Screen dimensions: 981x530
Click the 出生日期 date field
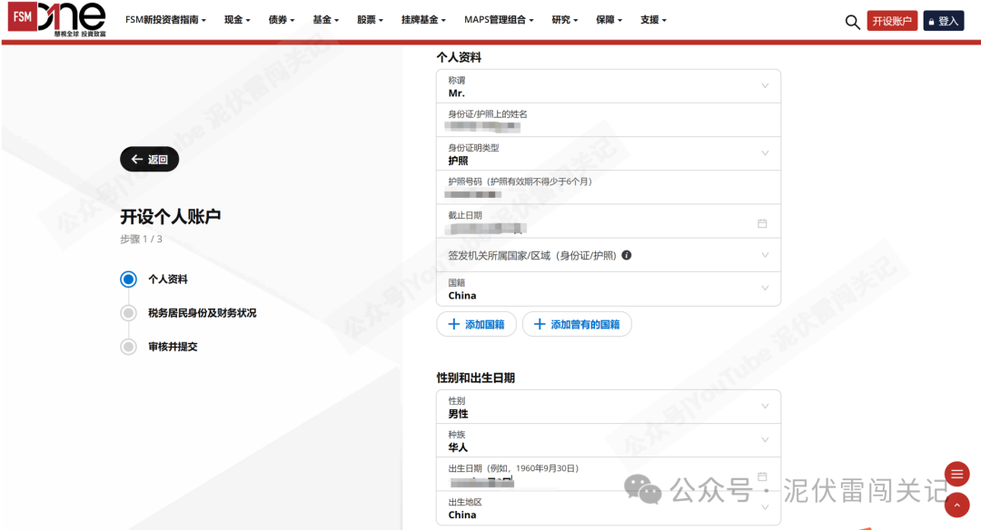(608, 475)
